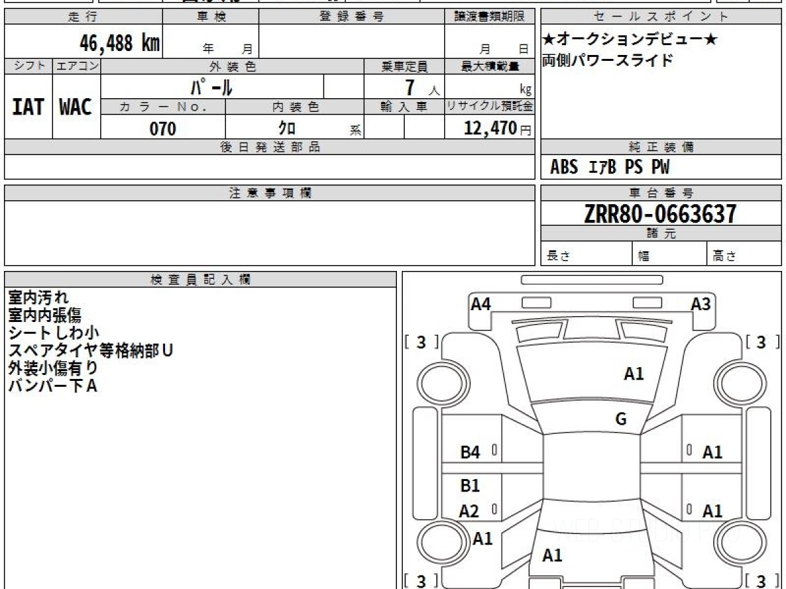The width and height of the screenshot is (786, 589).
Task: Click the エアコン header cell
Action: click(x=77, y=66)
